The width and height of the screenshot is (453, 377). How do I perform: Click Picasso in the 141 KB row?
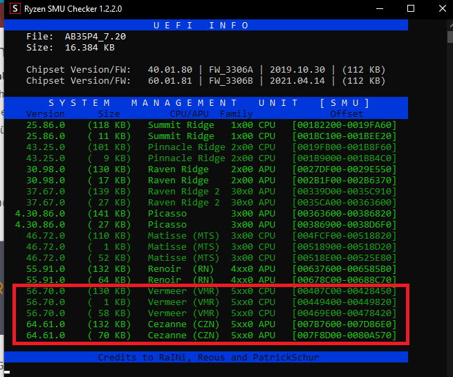click(167, 214)
